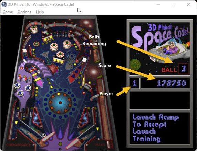Click the player number 1 box
The image size is (197, 151).
pos(135,83)
